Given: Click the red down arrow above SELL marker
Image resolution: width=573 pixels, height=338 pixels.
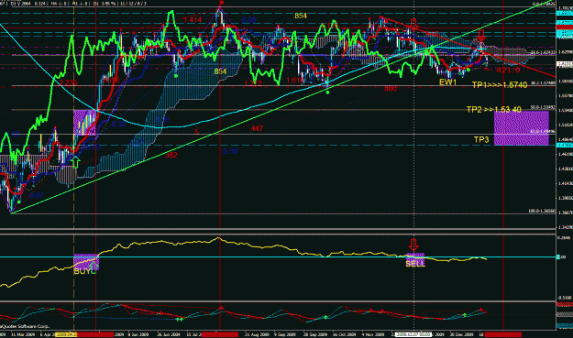Looking at the screenshot, I should pyautogui.click(x=413, y=245).
